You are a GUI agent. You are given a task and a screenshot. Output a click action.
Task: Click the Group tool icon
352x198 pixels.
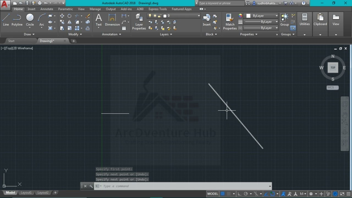[284, 20]
